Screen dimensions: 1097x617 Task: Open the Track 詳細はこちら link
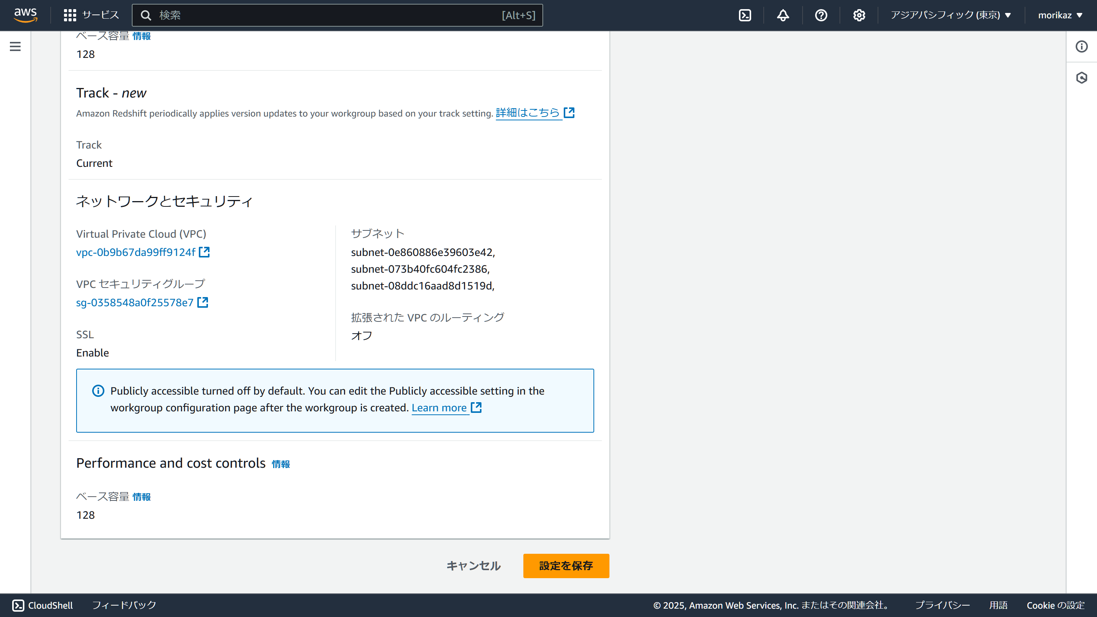click(x=528, y=113)
